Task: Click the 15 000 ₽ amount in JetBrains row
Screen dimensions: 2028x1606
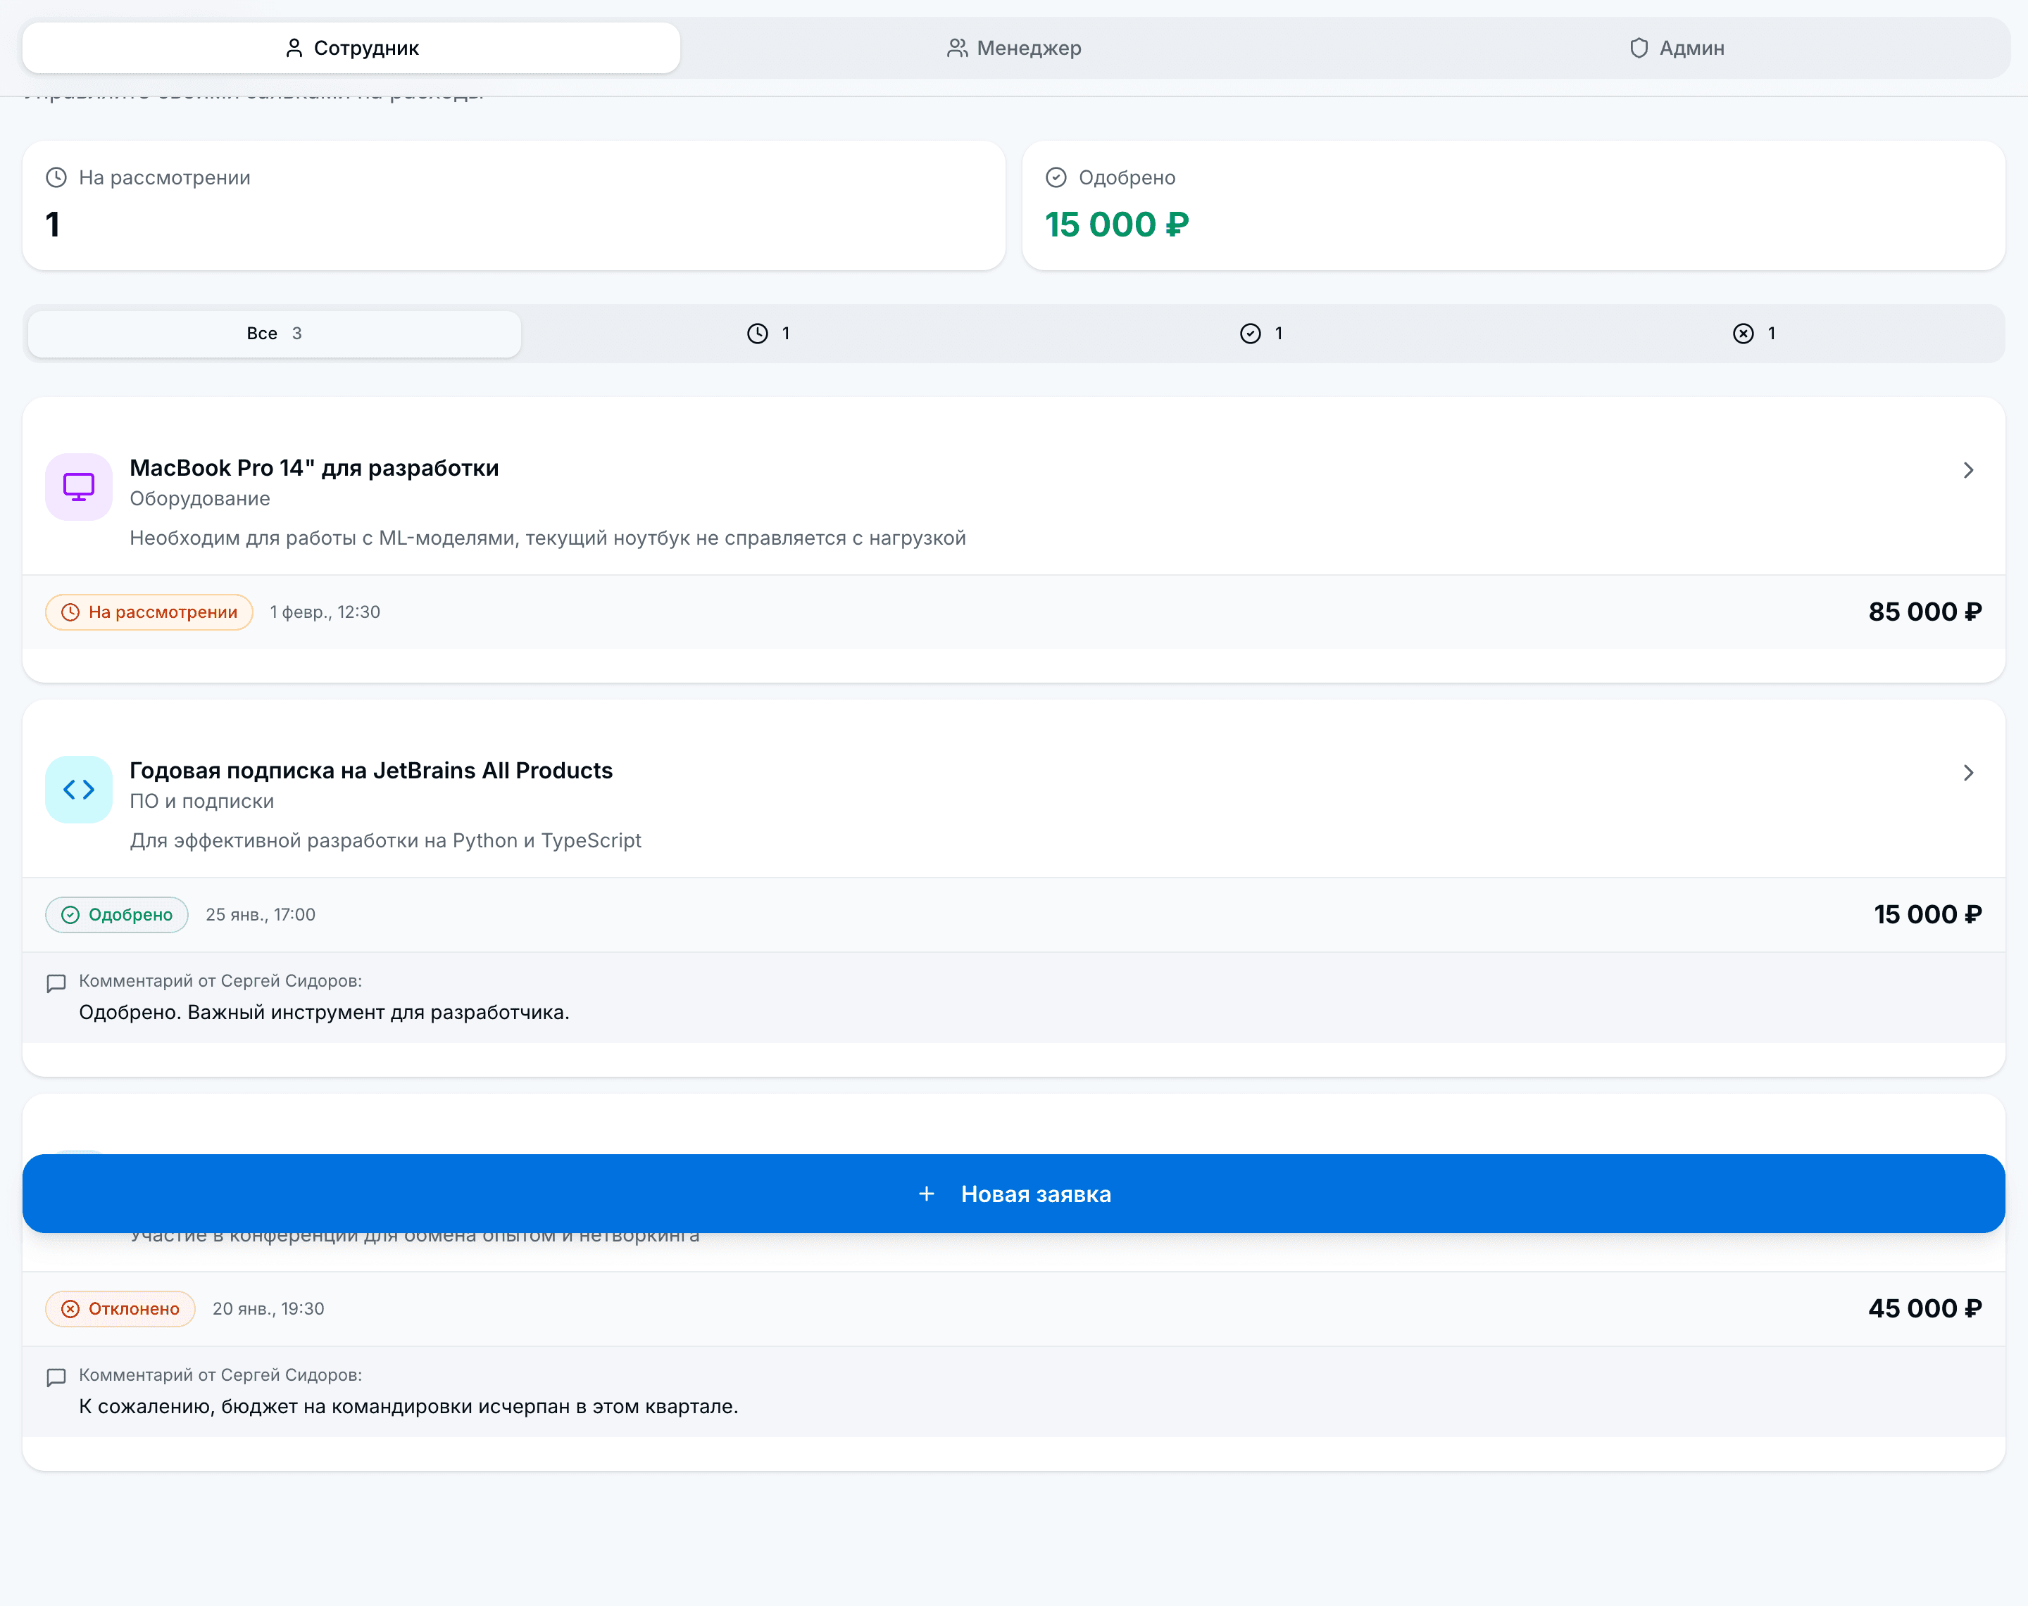Action: click(x=1927, y=915)
